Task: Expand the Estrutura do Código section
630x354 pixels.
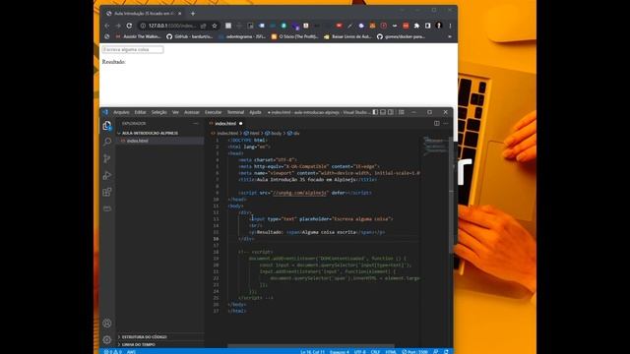Action: click(145, 336)
